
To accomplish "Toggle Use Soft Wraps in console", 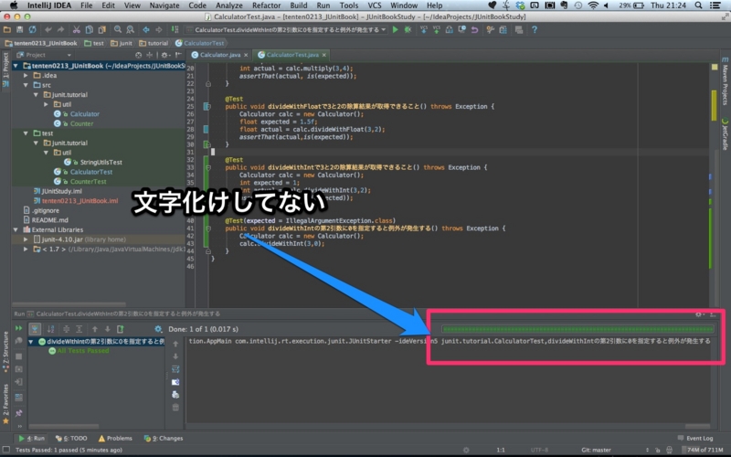I will coord(175,369).
